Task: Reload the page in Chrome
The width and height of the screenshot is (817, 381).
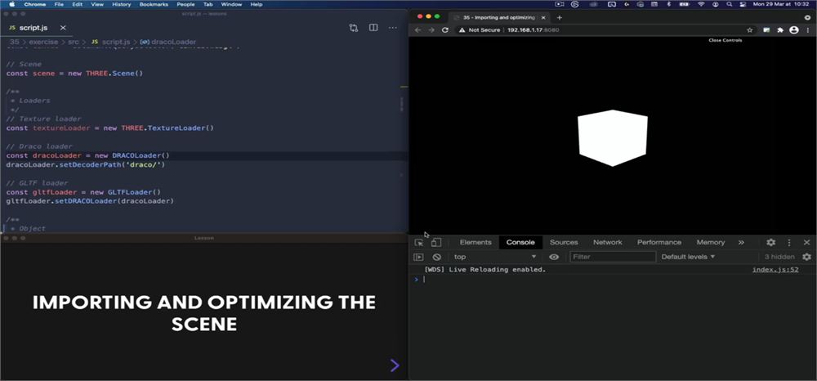Action: (445, 30)
